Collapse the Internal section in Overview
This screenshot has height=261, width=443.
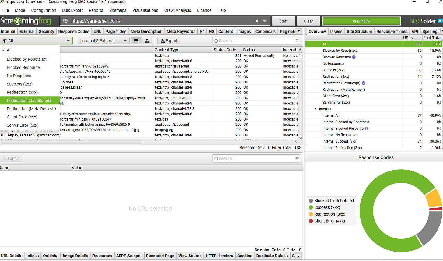316,109
